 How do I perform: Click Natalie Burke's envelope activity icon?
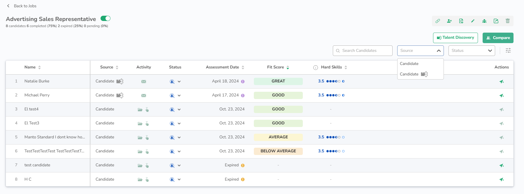[x=143, y=82]
